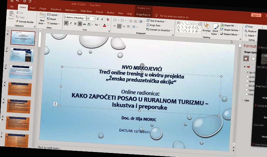Image resolution: width=267 pixels, height=157 pixels.
Task: Click Align Left paragraph icon
Action: pos(115,26)
